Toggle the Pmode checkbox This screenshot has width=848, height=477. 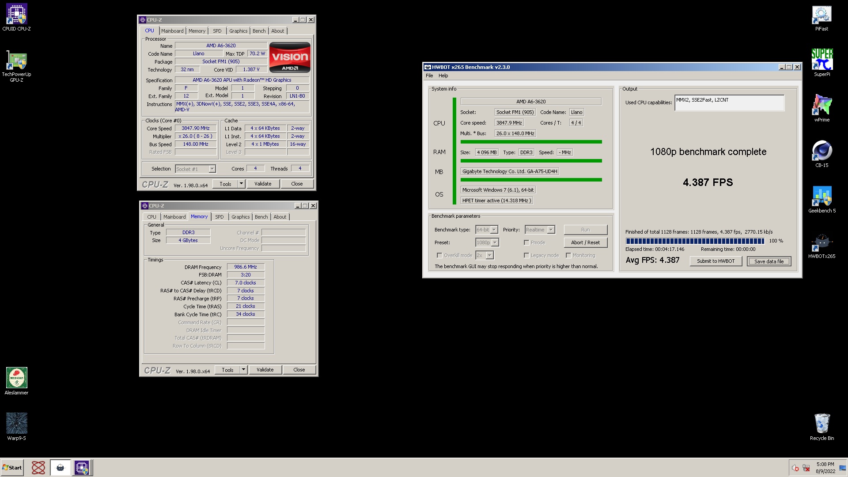(x=526, y=242)
